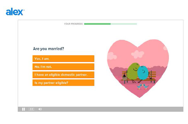Click the green progress bar
The height and width of the screenshot is (124, 188).
(x=110, y=24)
